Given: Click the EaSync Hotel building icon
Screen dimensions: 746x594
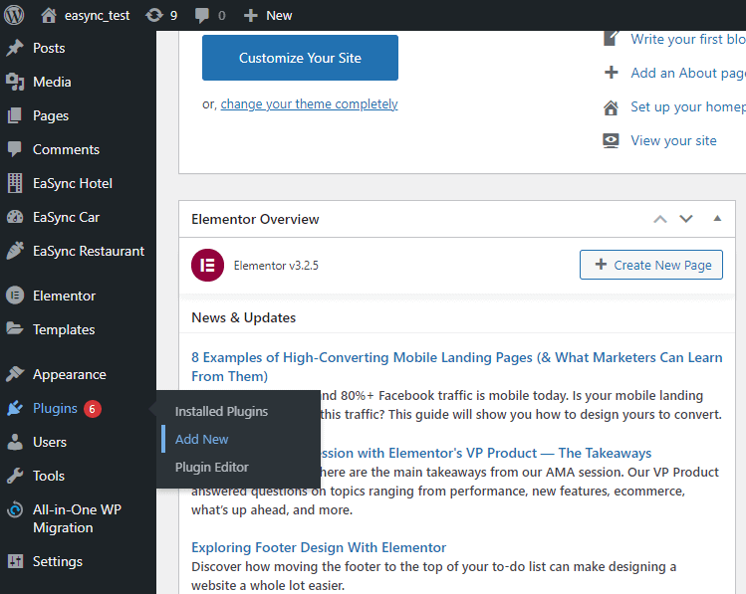Looking at the screenshot, I should tap(15, 183).
